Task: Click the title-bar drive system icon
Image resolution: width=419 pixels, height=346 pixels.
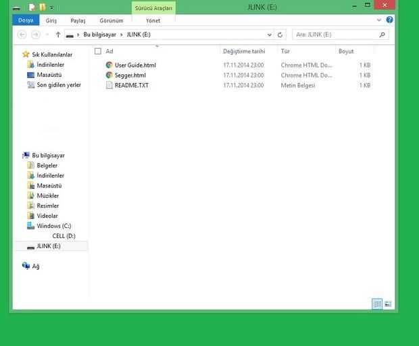Action: click(x=17, y=8)
